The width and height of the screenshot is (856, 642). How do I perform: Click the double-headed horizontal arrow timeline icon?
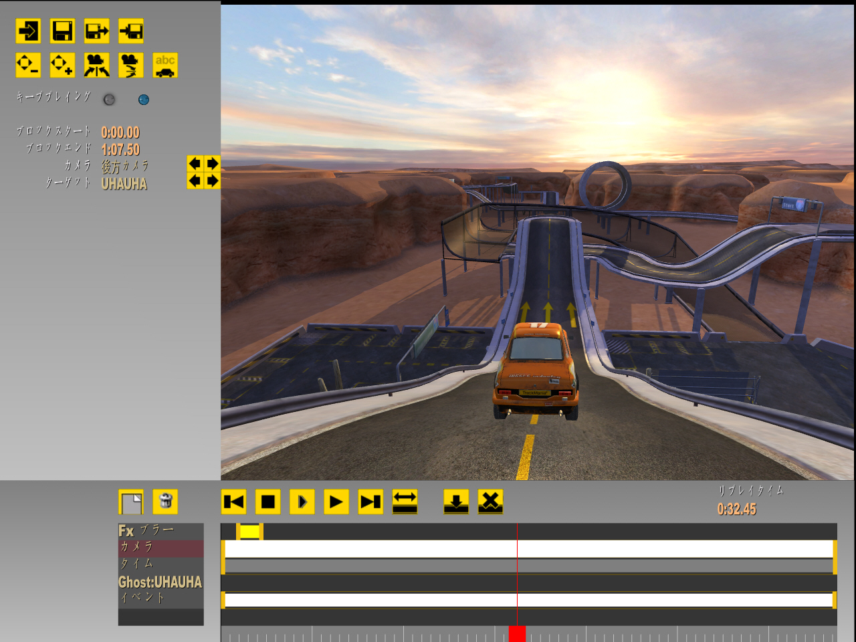click(405, 502)
